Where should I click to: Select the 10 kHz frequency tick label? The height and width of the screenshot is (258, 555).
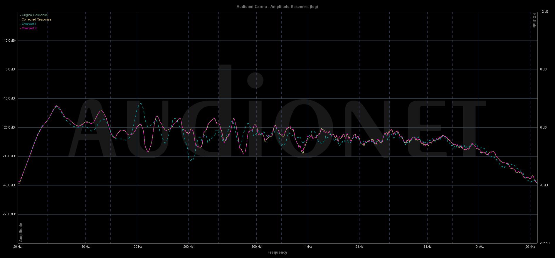point(479,247)
